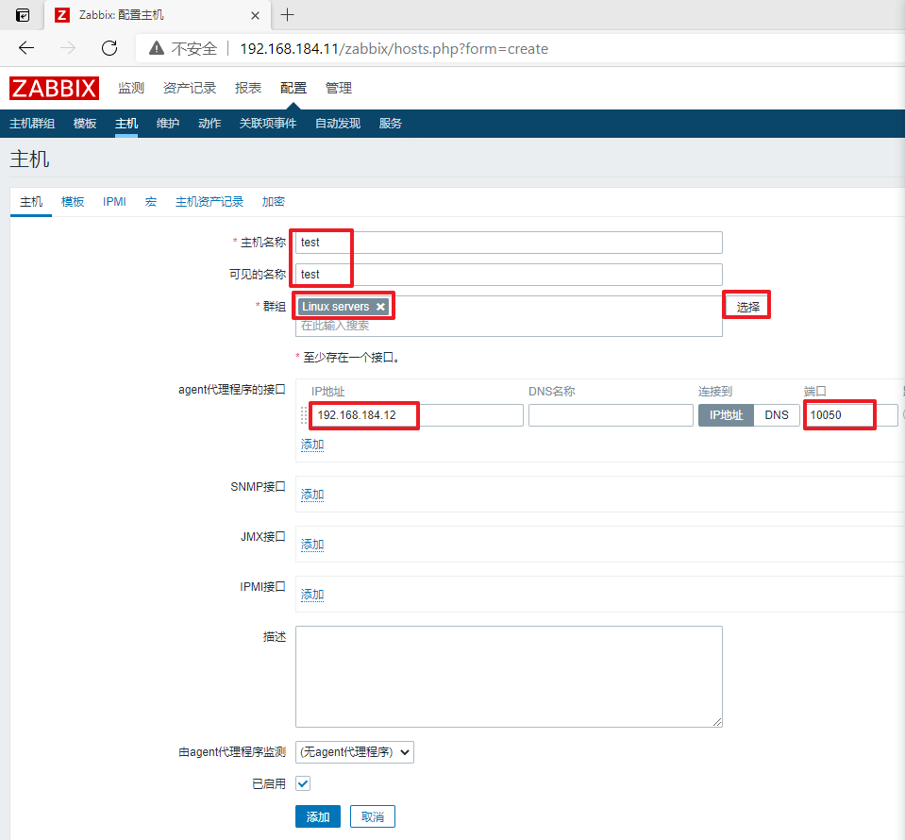Click the 可见的名称 input field
The height and width of the screenshot is (840, 905).
(x=509, y=275)
